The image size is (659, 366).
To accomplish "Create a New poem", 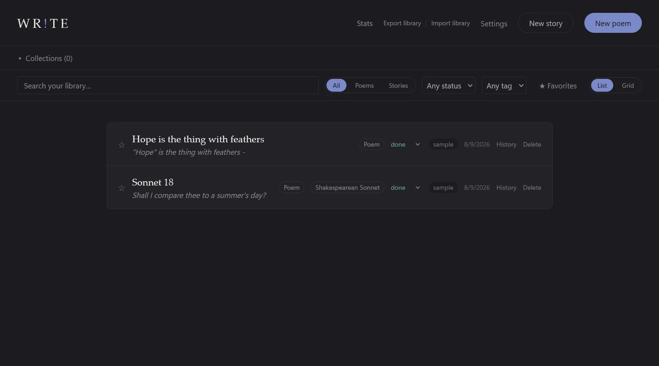I will coord(613,23).
